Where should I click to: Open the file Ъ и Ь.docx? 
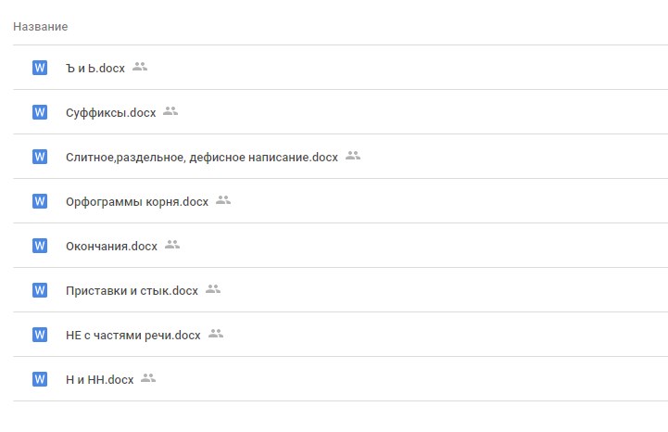(95, 69)
